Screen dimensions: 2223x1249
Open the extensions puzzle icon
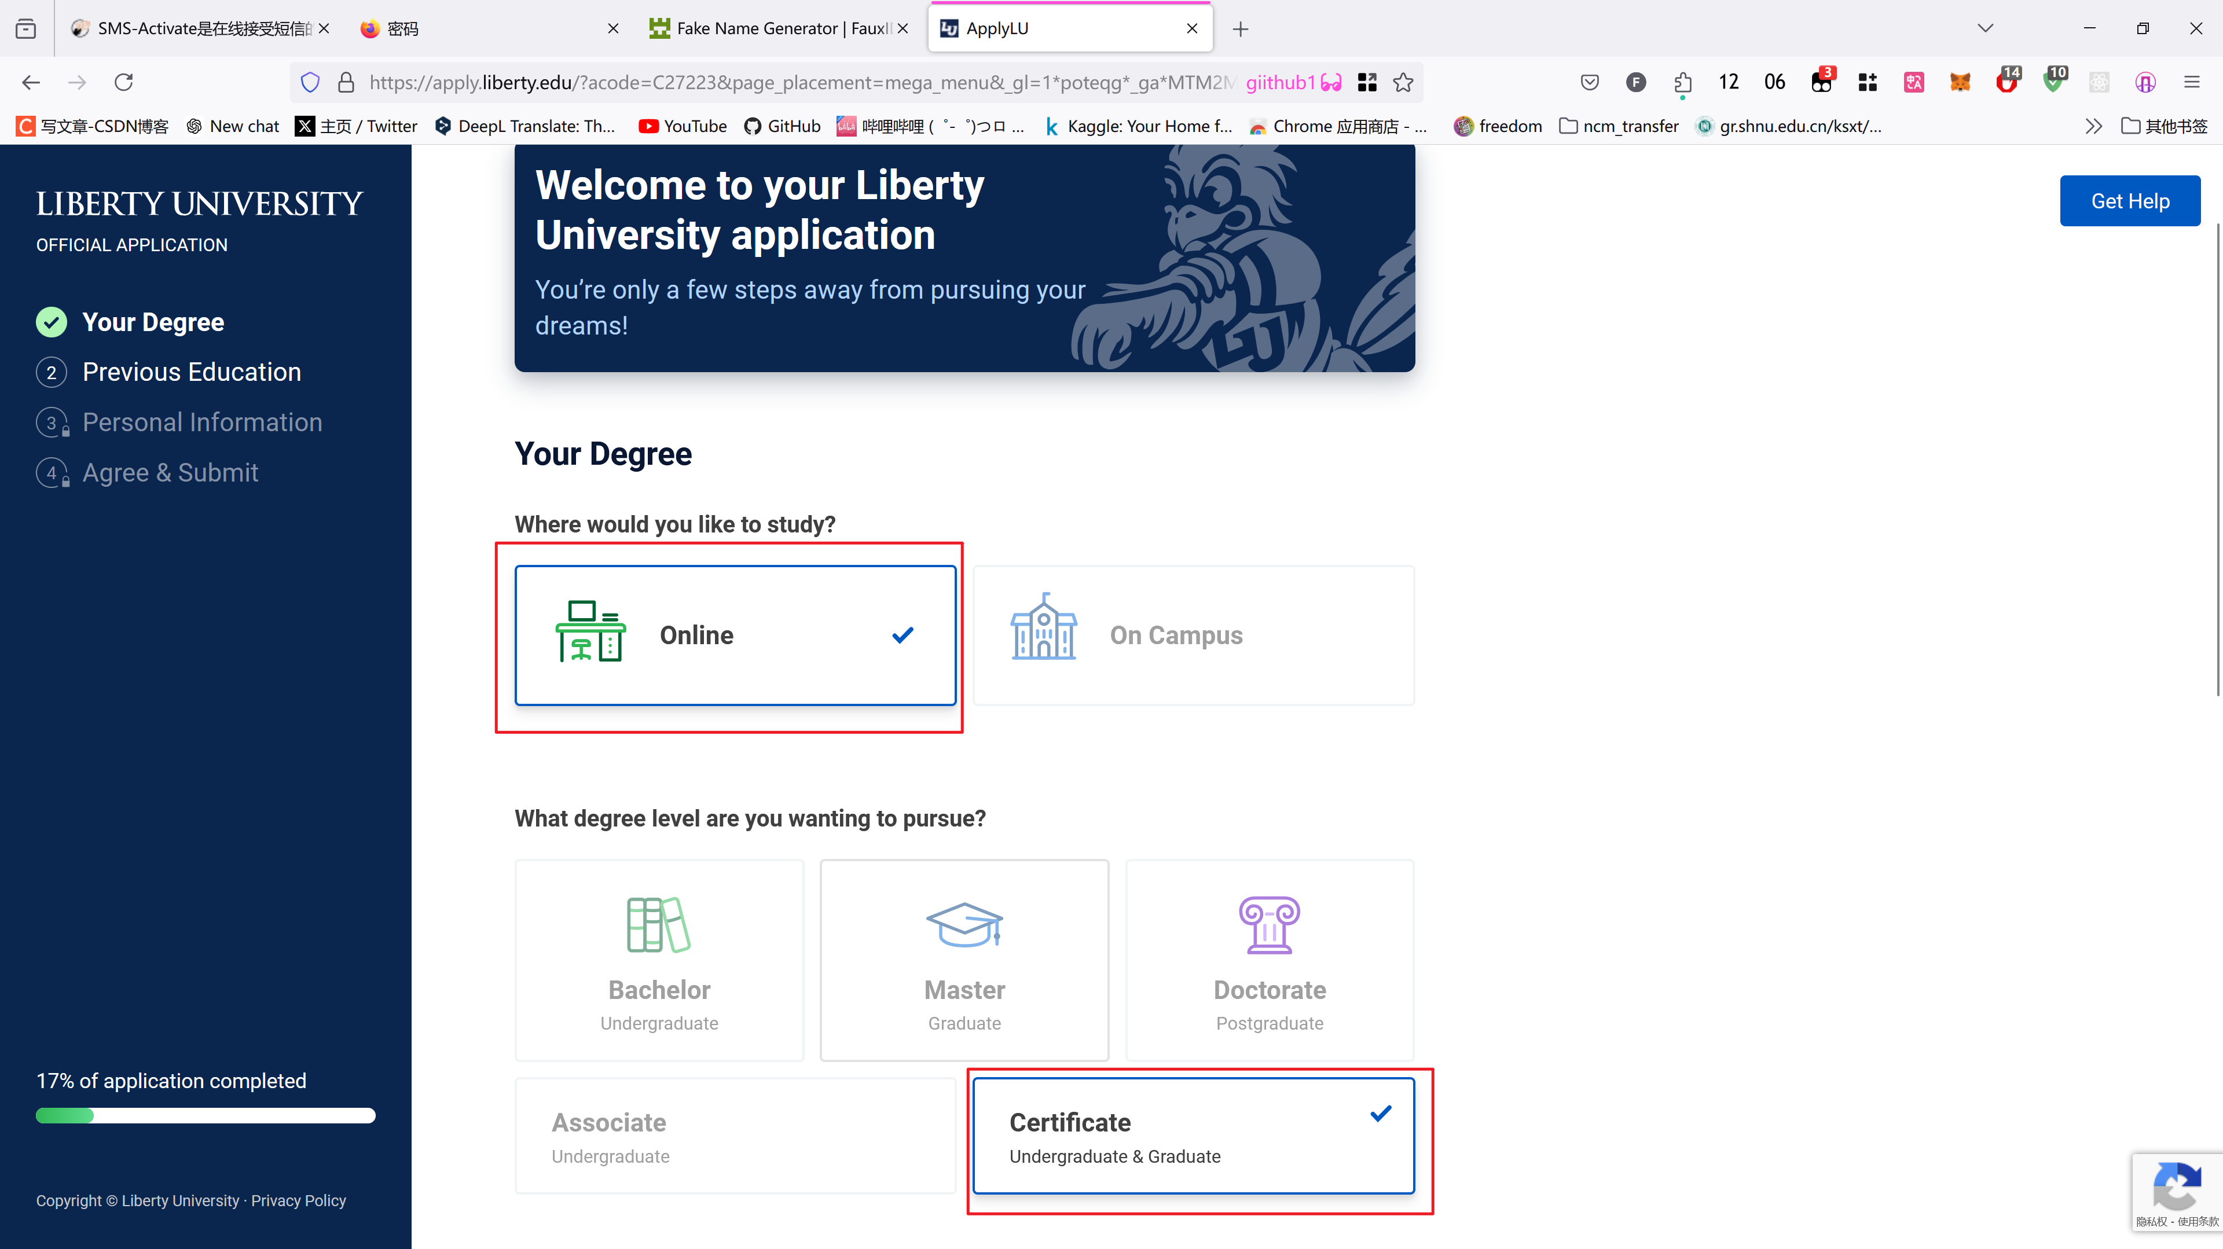click(x=1682, y=82)
